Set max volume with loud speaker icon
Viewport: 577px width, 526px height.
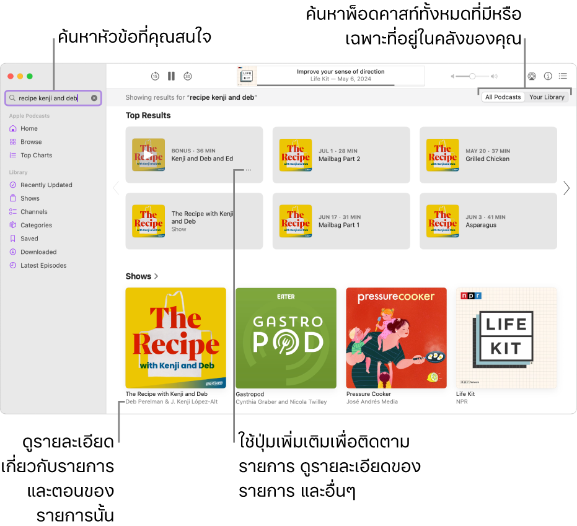494,76
